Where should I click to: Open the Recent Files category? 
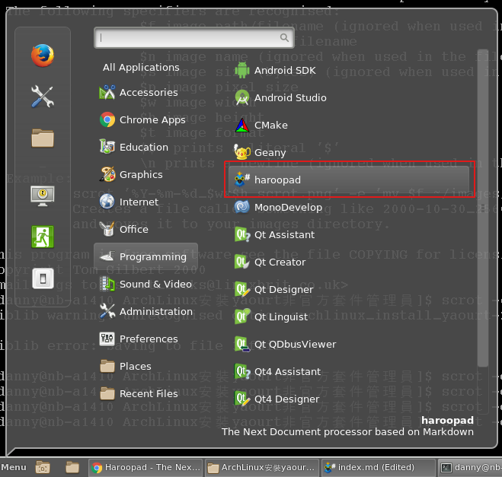coord(148,393)
